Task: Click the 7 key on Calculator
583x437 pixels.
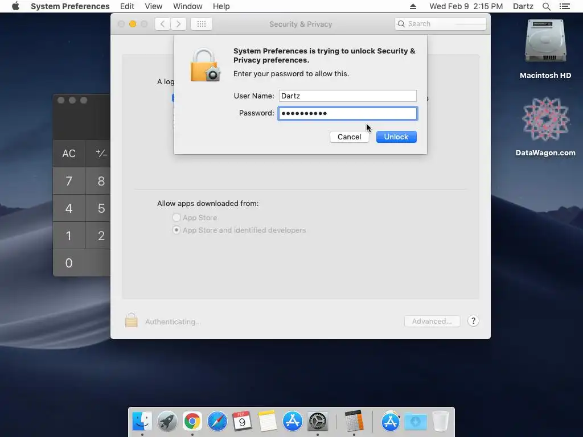Action: tap(69, 181)
